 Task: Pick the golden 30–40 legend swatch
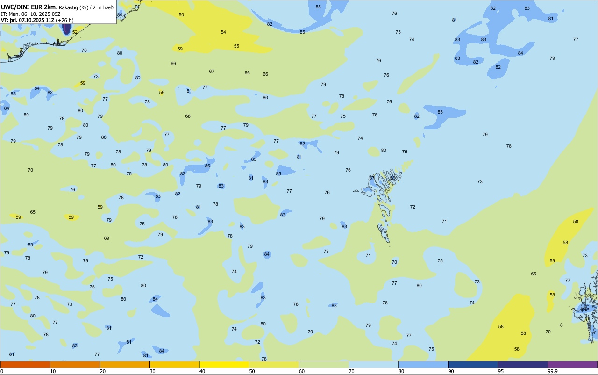coord(174,364)
